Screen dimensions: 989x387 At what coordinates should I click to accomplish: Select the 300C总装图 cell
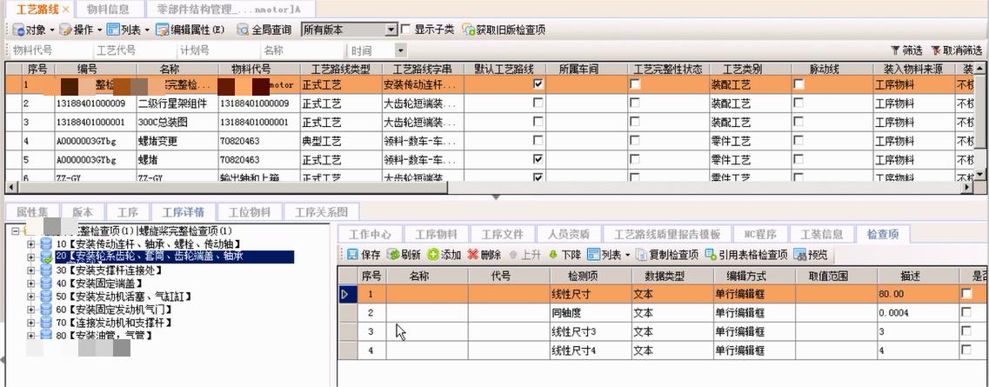pos(177,122)
